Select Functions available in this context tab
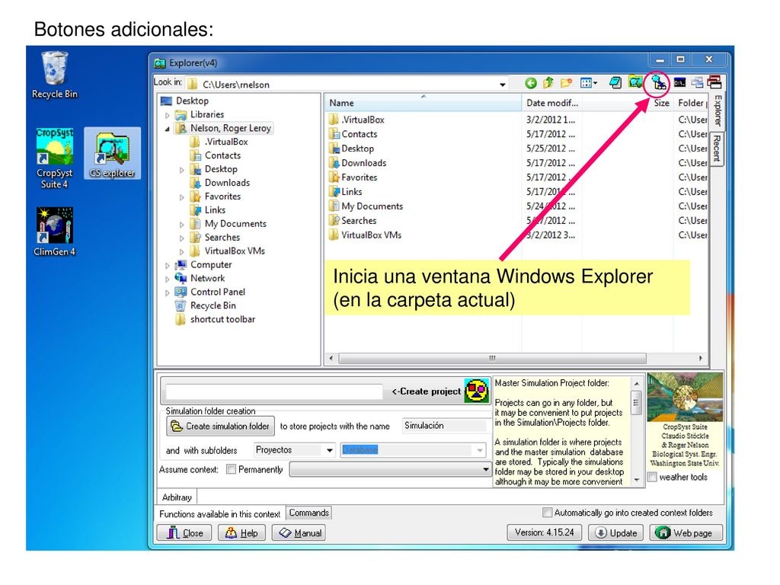This screenshot has width=780, height=585. tap(220, 514)
